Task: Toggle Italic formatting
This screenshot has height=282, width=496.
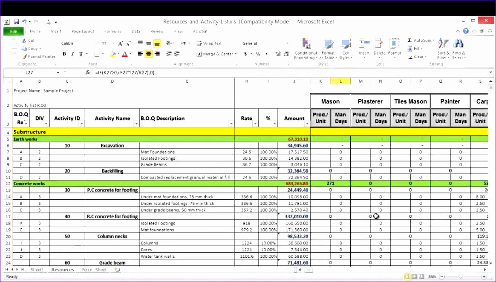Action: click(x=72, y=54)
